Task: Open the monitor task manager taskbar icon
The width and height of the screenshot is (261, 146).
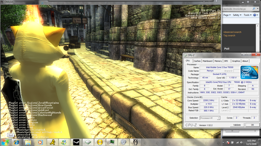Action: [112, 142]
